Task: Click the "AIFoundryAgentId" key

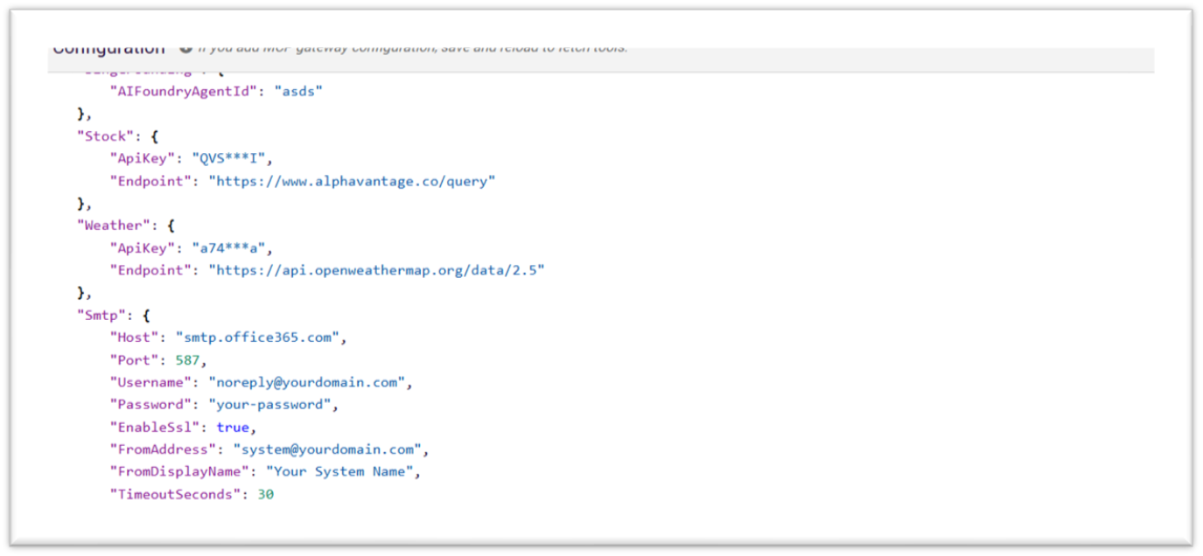Action: pos(184,91)
